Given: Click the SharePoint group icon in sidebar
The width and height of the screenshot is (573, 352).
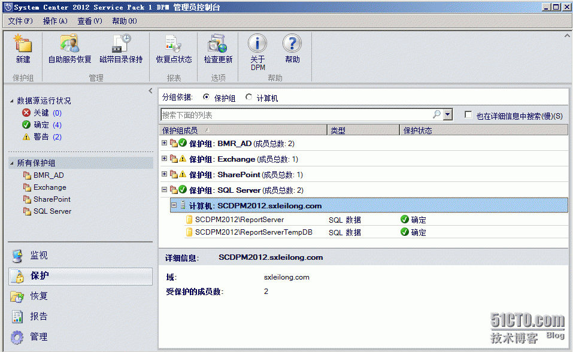Looking at the screenshot, I should coord(27,199).
